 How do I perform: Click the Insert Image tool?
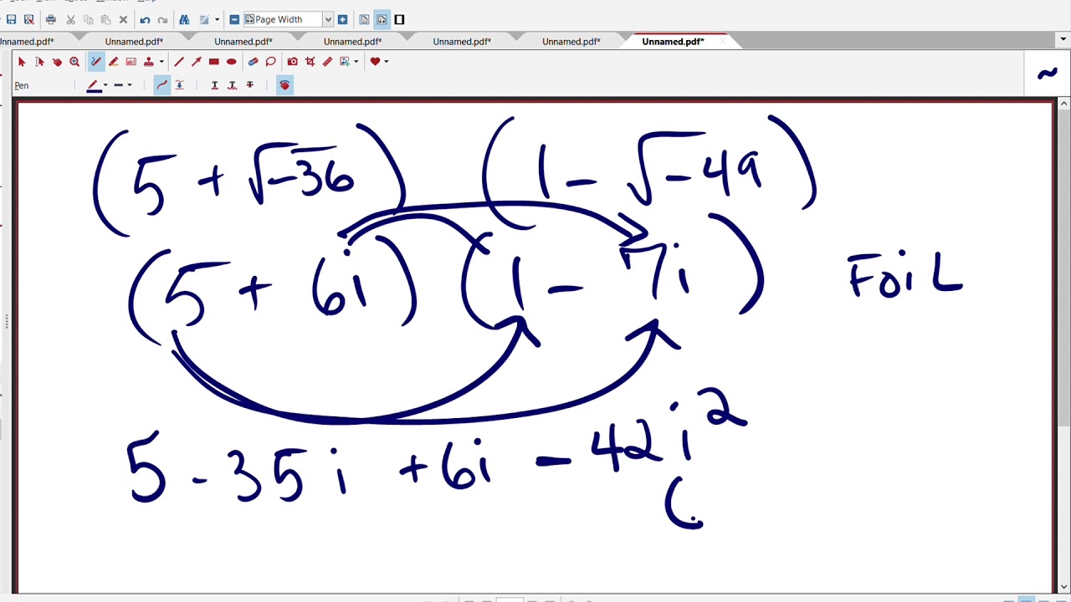[x=345, y=62]
